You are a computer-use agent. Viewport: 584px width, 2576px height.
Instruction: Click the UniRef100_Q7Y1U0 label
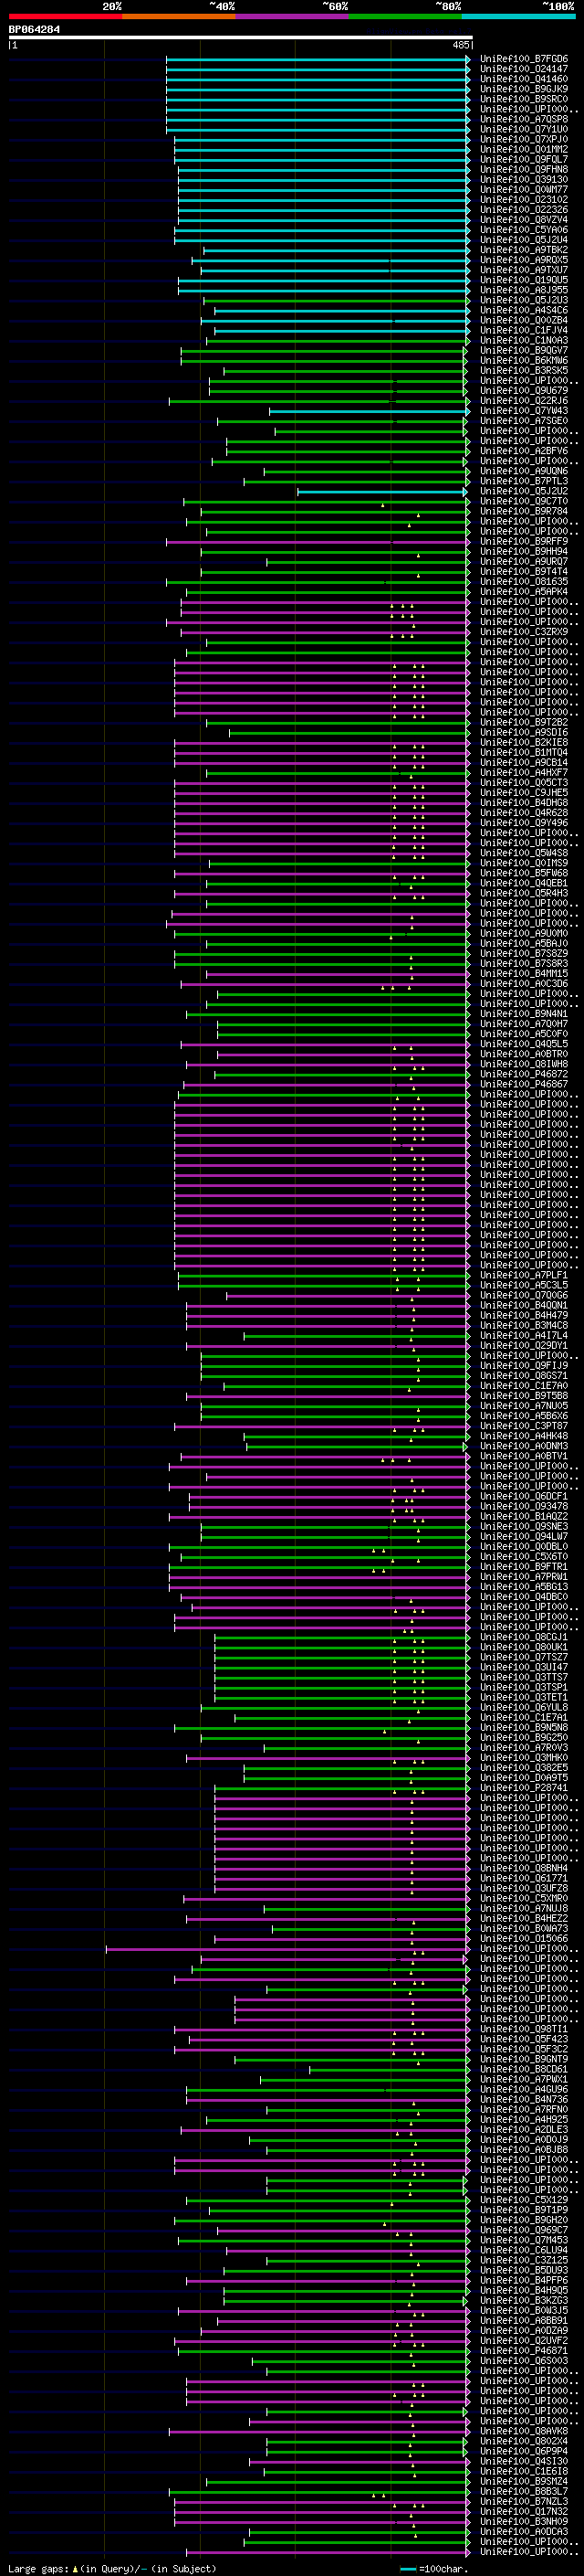pyautogui.click(x=523, y=130)
